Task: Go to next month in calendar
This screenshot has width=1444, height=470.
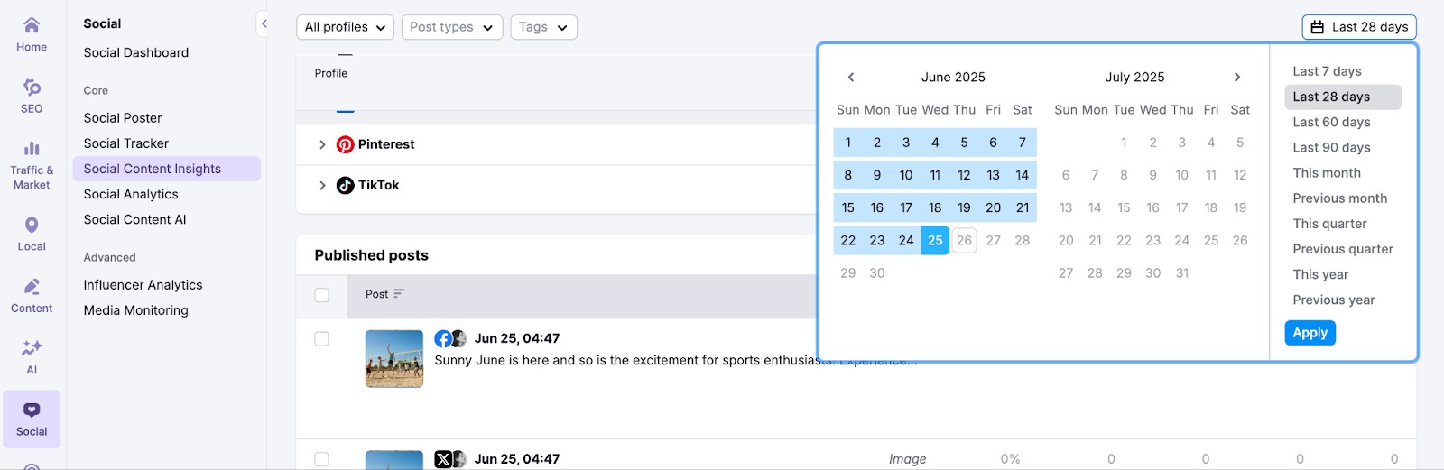Action: pos(1237,77)
